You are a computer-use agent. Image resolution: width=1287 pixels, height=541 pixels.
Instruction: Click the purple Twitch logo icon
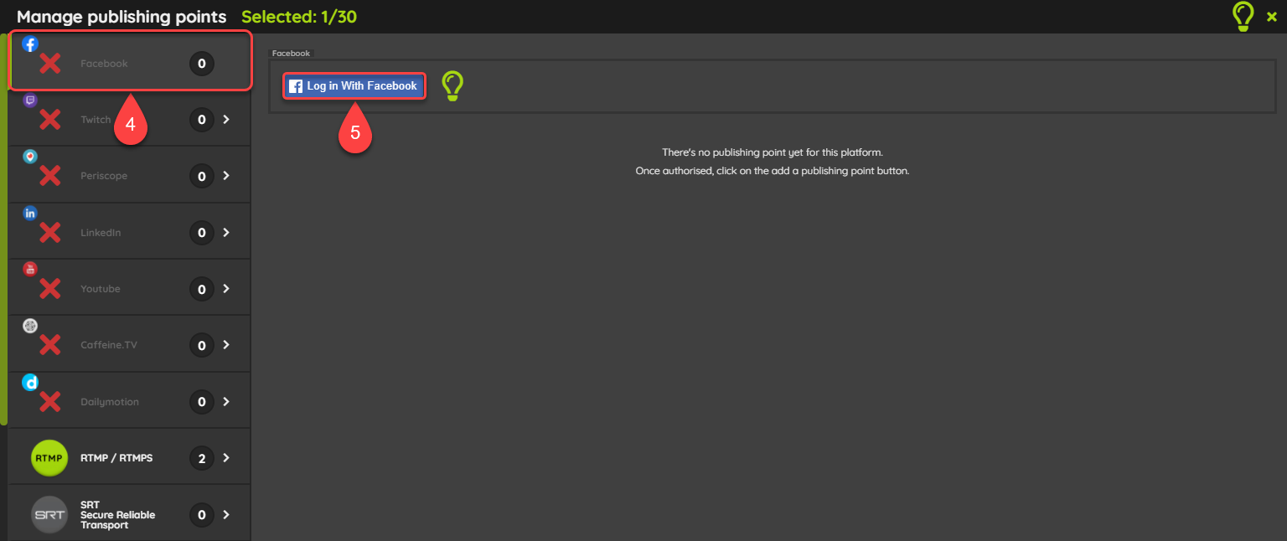click(x=30, y=100)
